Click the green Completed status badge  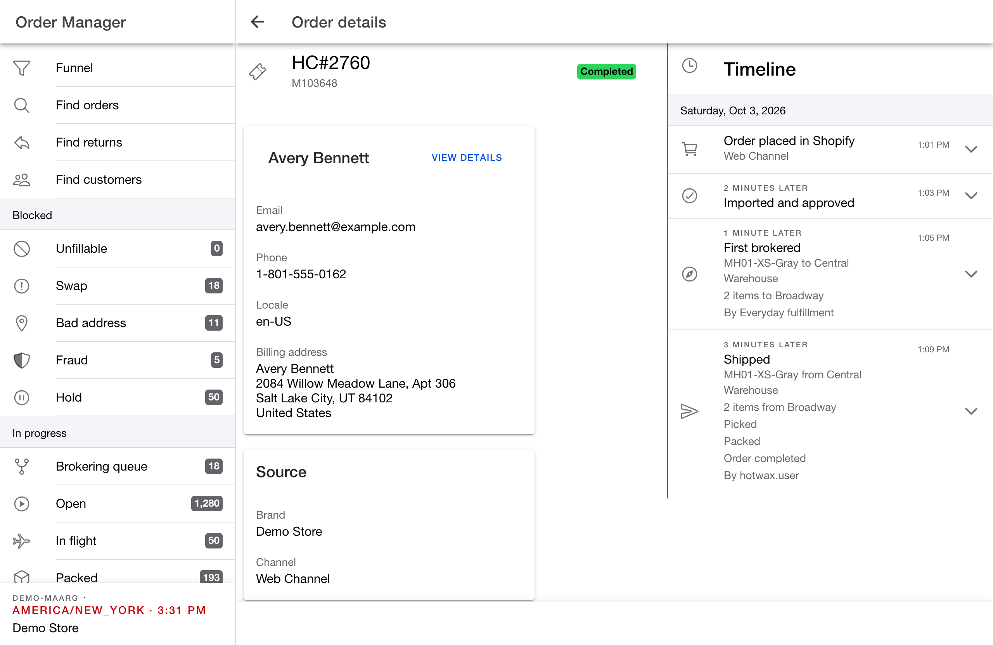606,71
